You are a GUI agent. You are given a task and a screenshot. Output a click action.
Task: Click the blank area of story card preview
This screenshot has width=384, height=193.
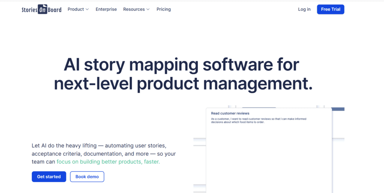(268, 157)
